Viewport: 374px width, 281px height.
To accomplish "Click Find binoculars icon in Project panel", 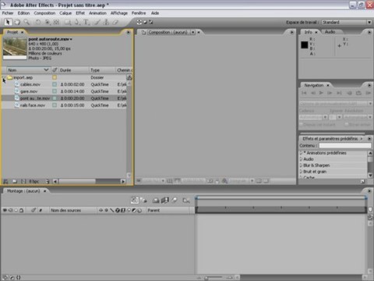I will click(5, 181).
